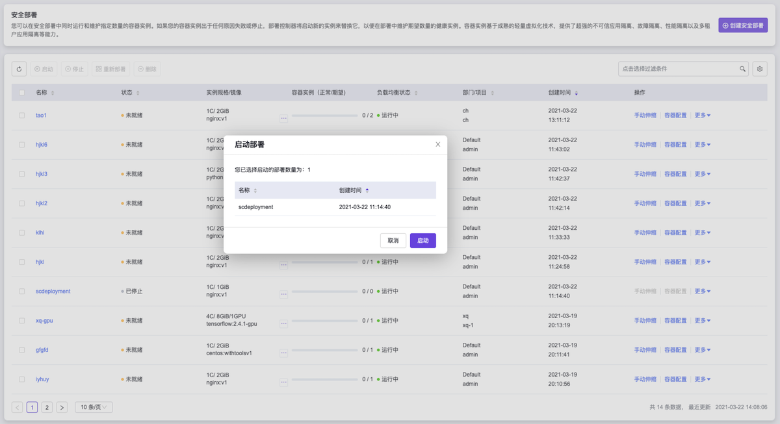Go to page 1
Screen dimensions: 780x424
(x=32, y=407)
